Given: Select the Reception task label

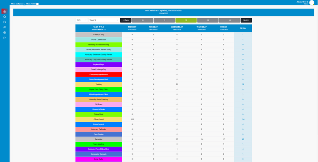Looking at the screenshot, I should click(99, 139).
